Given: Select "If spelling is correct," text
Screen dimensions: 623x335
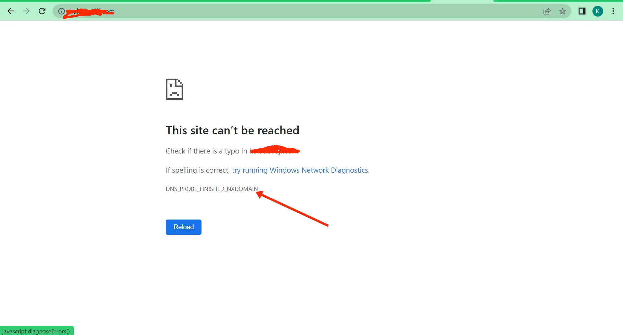Looking at the screenshot, I should click(198, 170).
